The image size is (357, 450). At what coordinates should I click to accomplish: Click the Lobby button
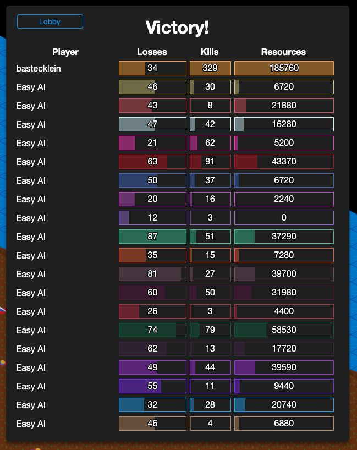pos(50,21)
